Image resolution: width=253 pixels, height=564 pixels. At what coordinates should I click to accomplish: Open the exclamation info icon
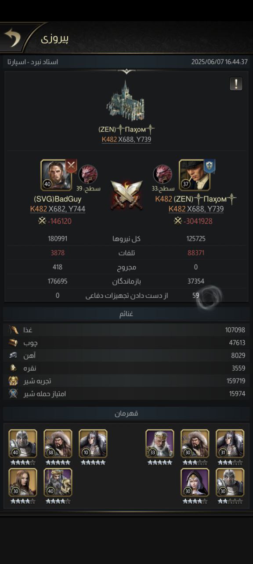click(236, 84)
